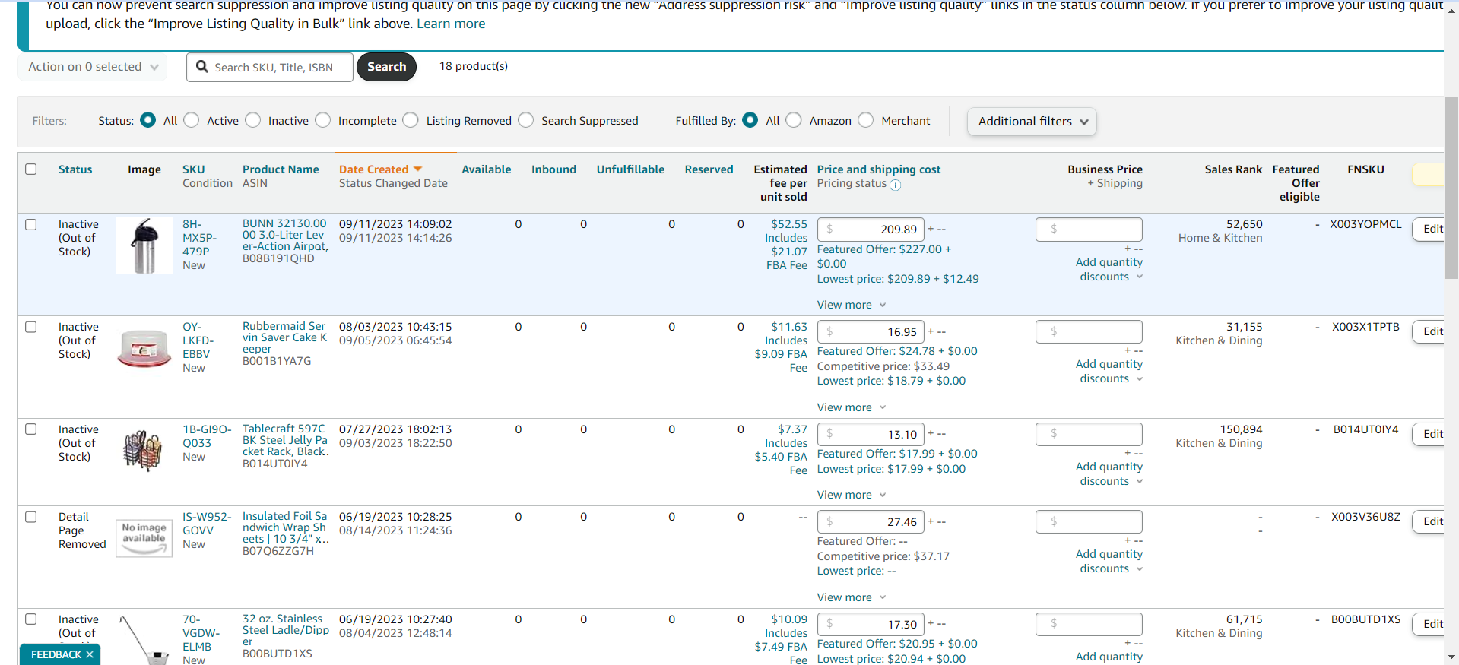
Task: Click the price field showing 16.95
Action: [871, 332]
